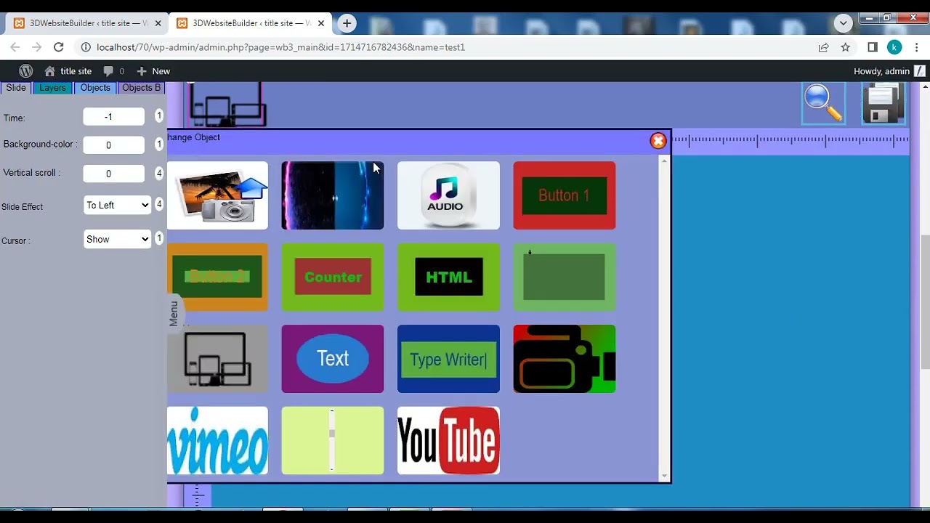Image resolution: width=930 pixels, height=523 pixels.
Task: Select the plain green rectangle tile
Action: click(x=565, y=277)
